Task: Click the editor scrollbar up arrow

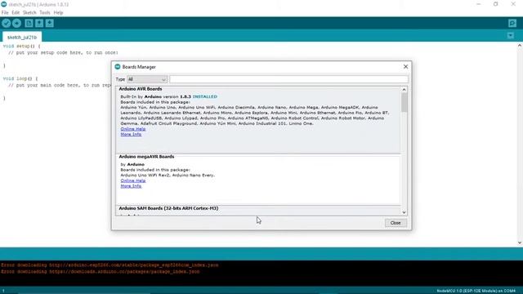Action: 520,46
